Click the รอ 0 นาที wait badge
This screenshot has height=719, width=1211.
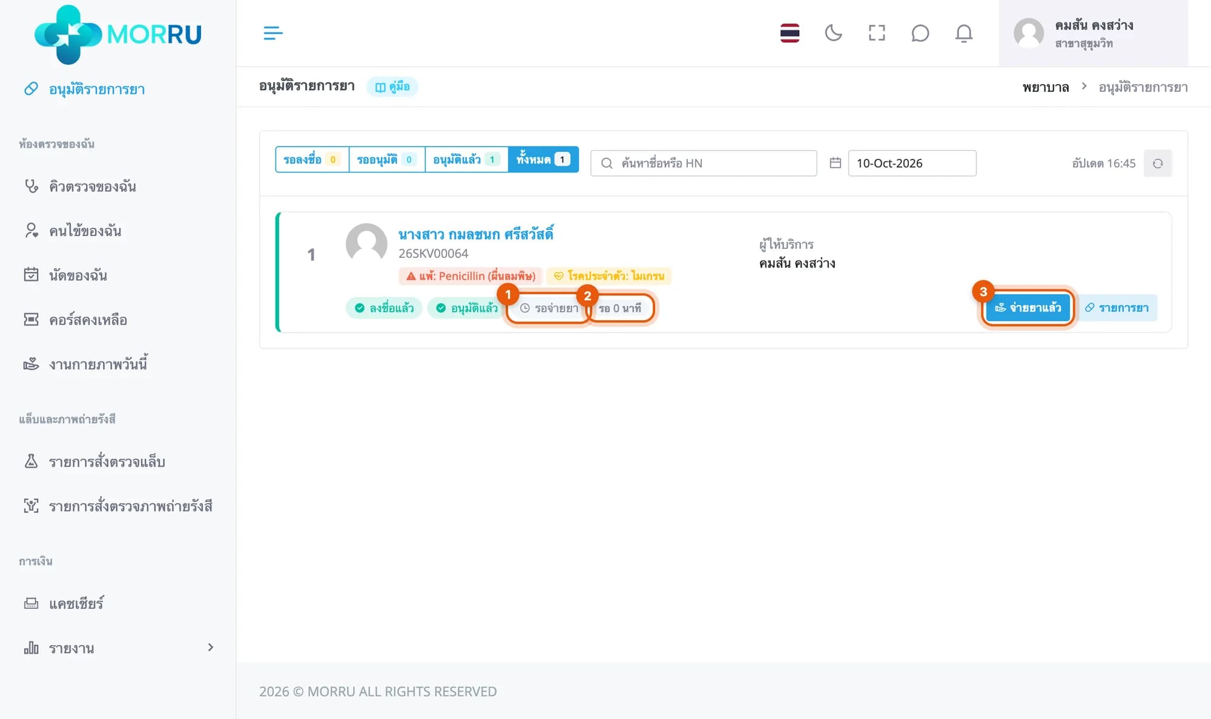tap(620, 308)
